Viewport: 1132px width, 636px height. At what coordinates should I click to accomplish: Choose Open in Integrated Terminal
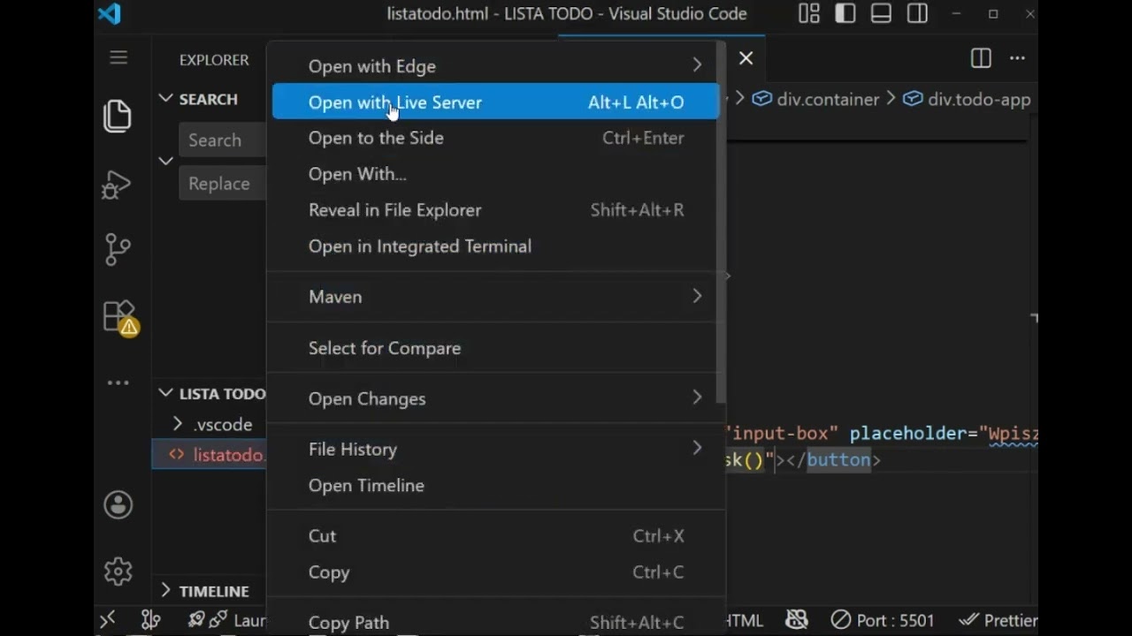pyautogui.click(x=496, y=246)
